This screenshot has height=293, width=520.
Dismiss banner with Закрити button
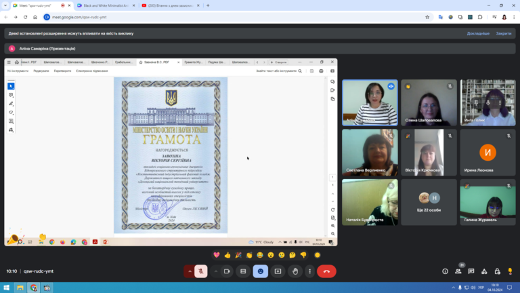504,33
